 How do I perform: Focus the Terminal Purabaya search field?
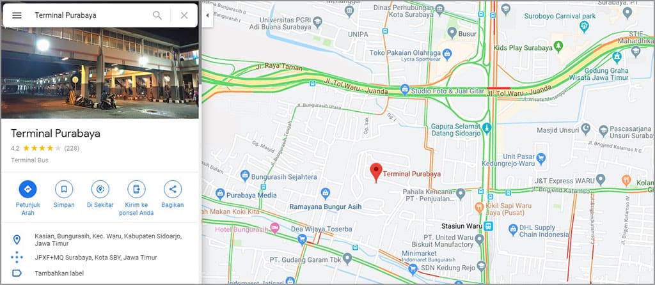coord(90,15)
